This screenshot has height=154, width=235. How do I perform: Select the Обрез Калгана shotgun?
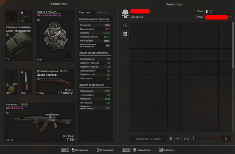[55, 82]
